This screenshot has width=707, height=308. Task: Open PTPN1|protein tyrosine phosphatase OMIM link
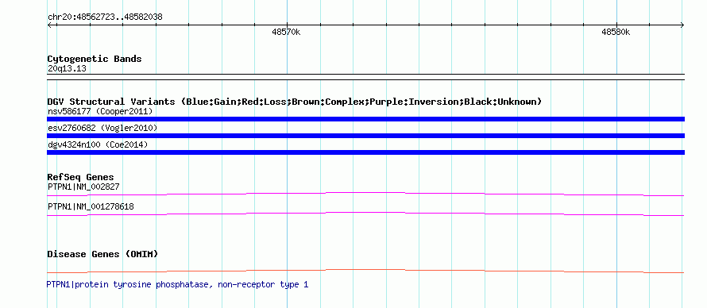pyautogui.click(x=177, y=285)
